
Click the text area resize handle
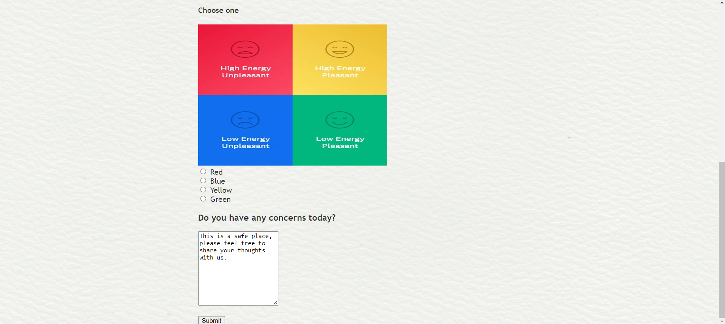(x=275, y=303)
